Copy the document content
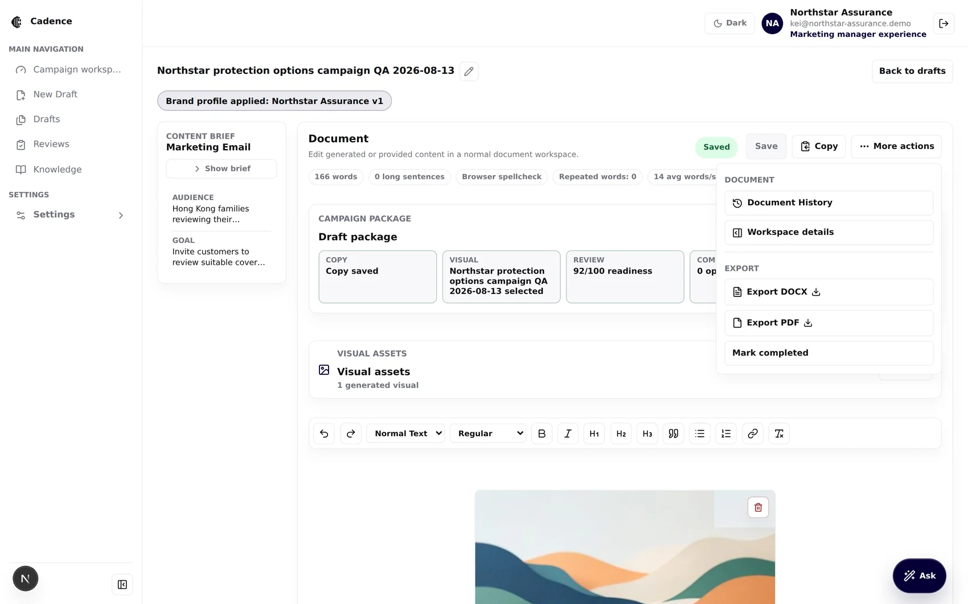The image size is (968, 604). click(818, 146)
